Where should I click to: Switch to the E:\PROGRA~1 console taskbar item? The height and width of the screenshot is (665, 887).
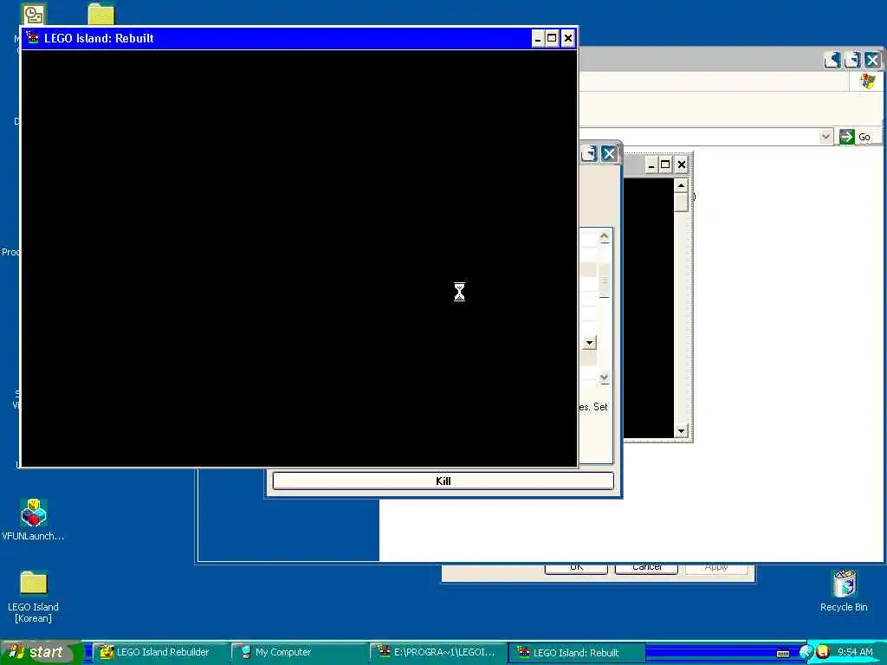point(437,653)
